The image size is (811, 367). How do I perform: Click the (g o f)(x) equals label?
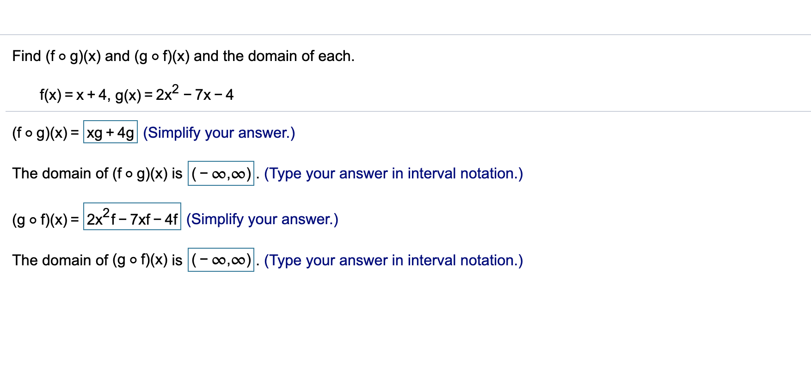tap(45, 219)
